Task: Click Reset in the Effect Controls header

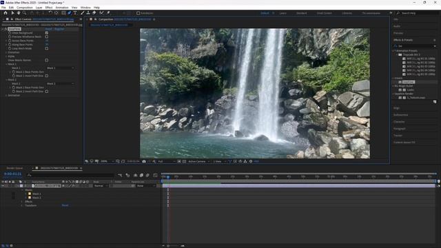Action: 49,29
